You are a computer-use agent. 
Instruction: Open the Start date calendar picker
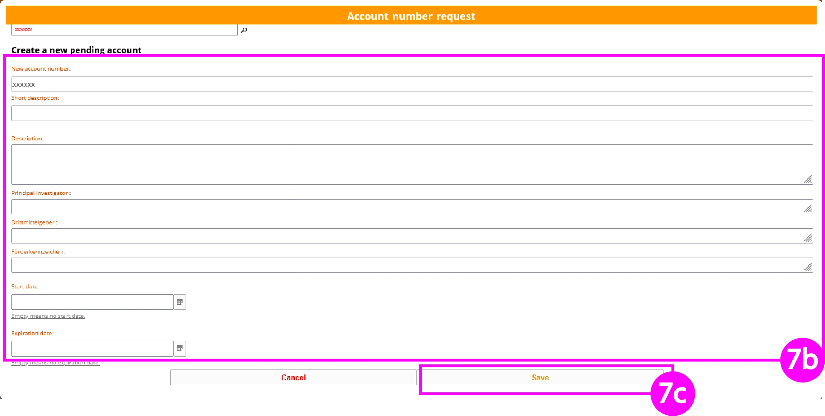click(x=180, y=302)
